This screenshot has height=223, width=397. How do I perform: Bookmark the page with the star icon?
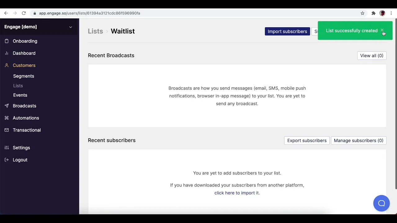[362, 13]
